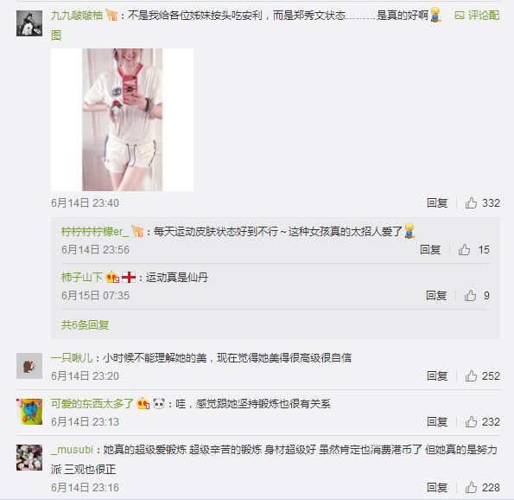Expand the 共6条回复 replies thread
Screen dimensions: 514x500
click(x=85, y=325)
